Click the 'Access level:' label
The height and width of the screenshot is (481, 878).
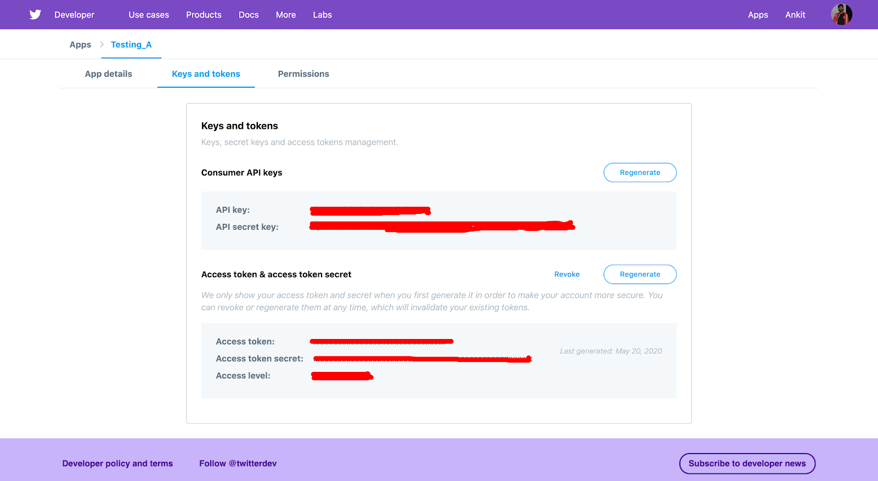(243, 376)
